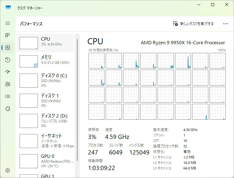Open the Processes page icon
The width and height of the screenshot is (234, 178).
tap(8, 35)
